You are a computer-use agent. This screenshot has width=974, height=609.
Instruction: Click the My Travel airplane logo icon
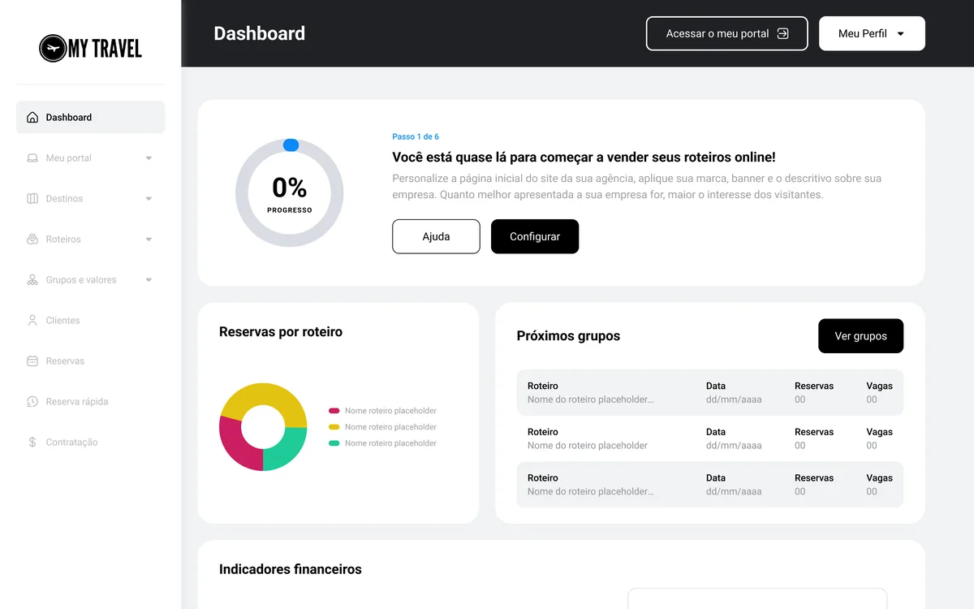[x=53, y=49]
